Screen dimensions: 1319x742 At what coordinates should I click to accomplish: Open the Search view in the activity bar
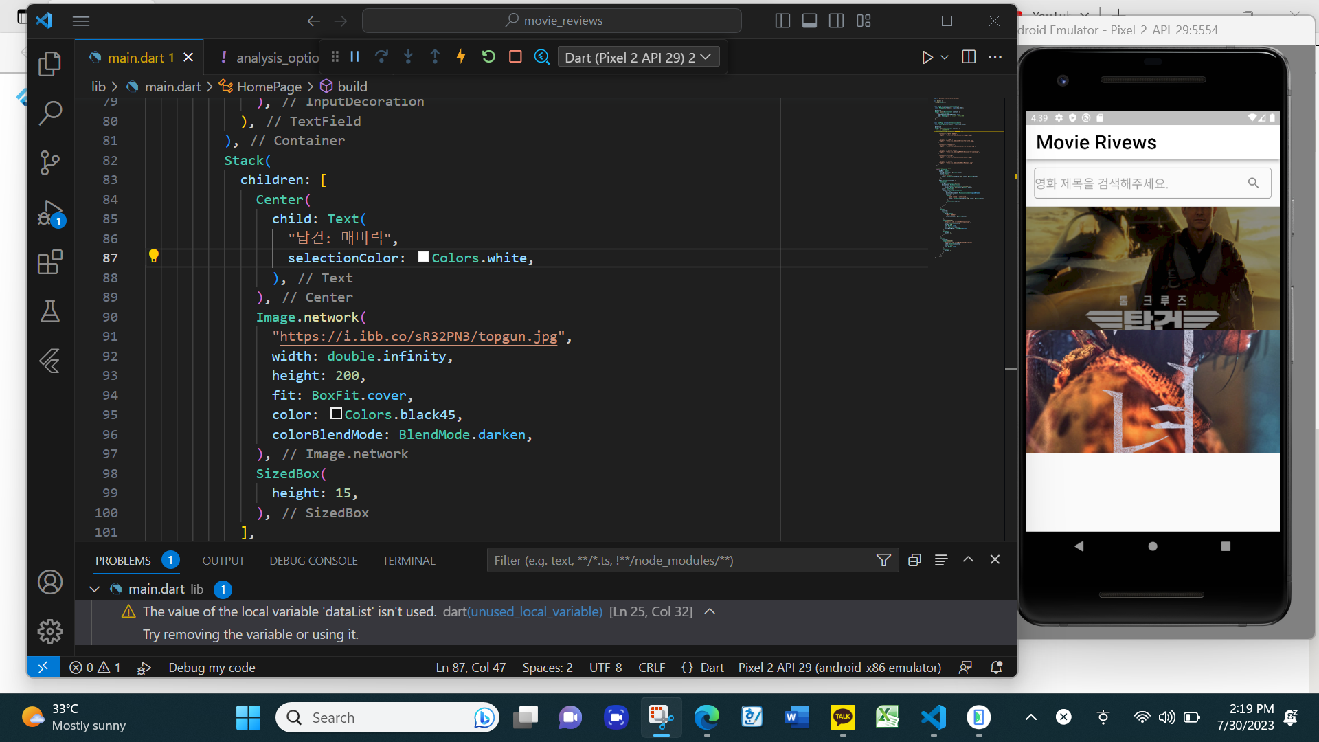pos(49,113)
